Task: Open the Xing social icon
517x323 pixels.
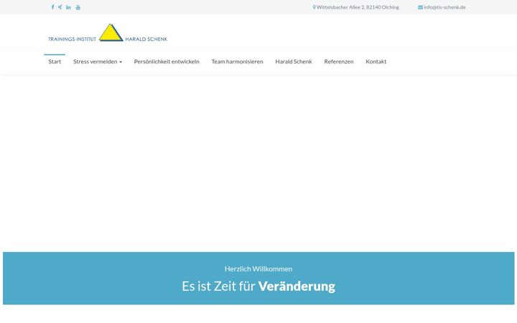Action: [x=60, y=7]
